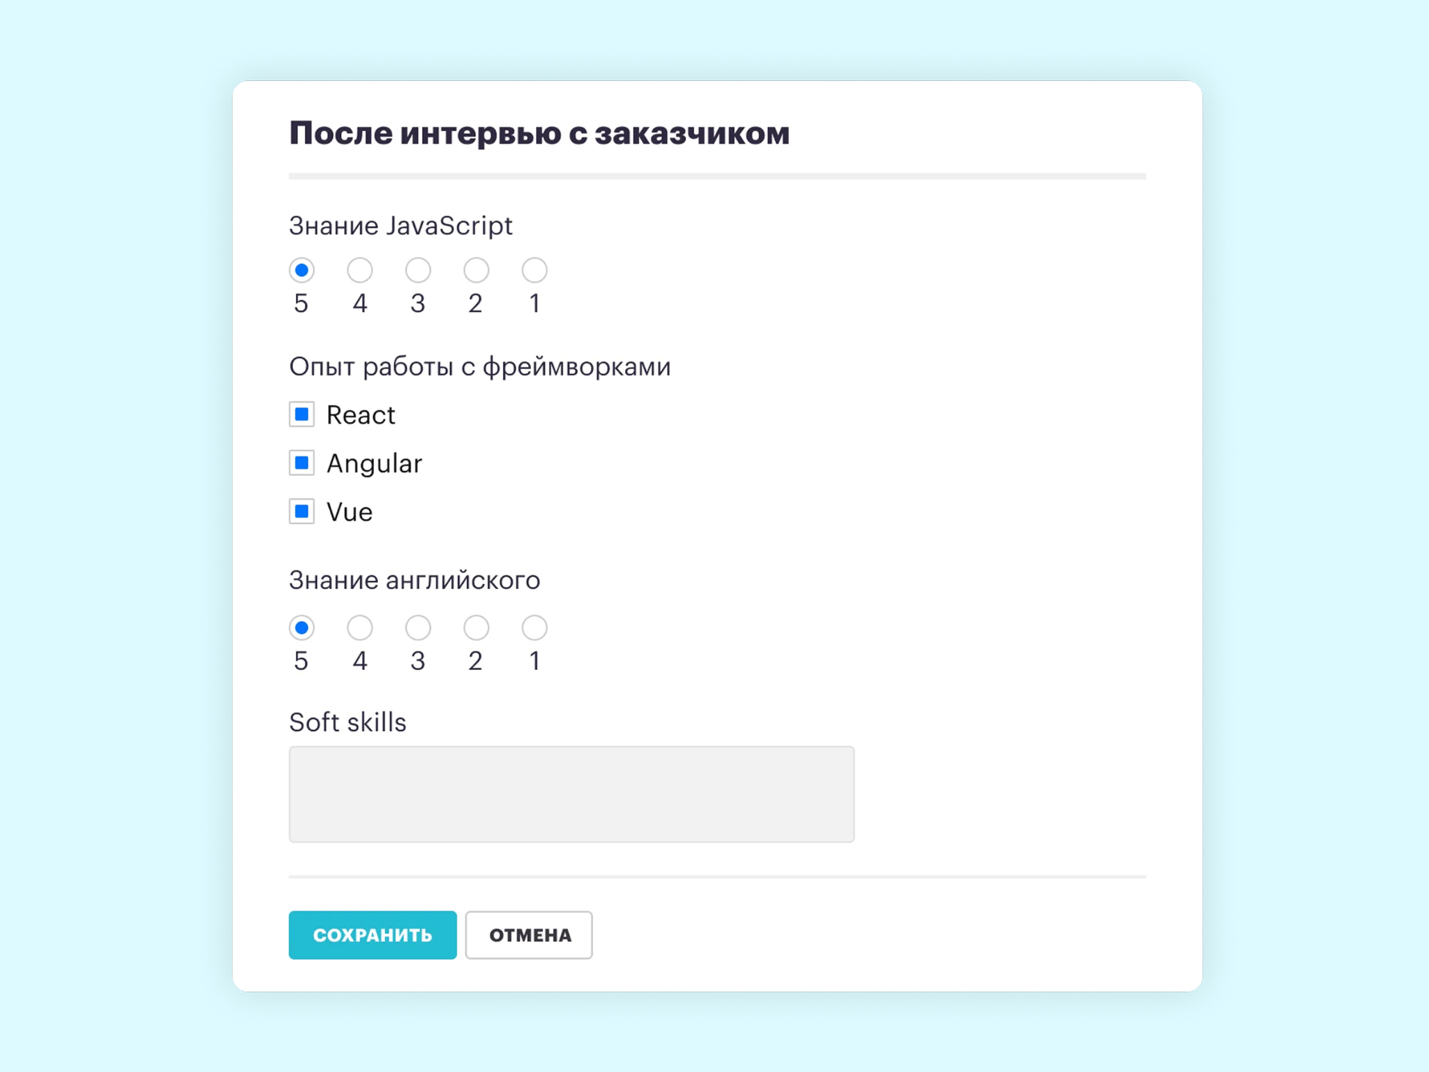Select rating 5 for Знание английского
The image size is (1429, 1072).
click(301, 627)
